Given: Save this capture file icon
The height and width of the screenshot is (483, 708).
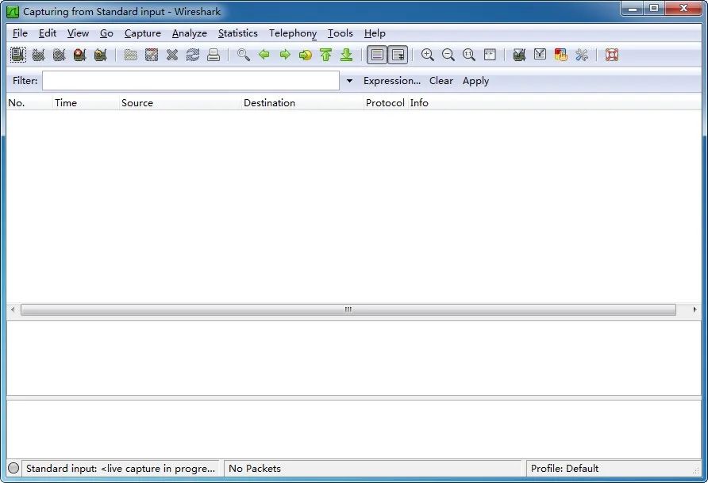Looking at the screenshot, I should pyautogui.click(x=152, y=55).
